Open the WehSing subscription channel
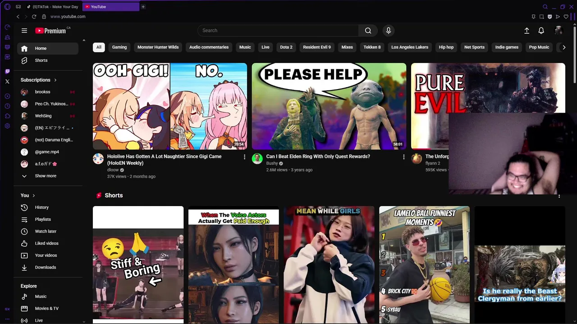The height and width of the screenshot is (324, 577). click(x=48, y=116)
